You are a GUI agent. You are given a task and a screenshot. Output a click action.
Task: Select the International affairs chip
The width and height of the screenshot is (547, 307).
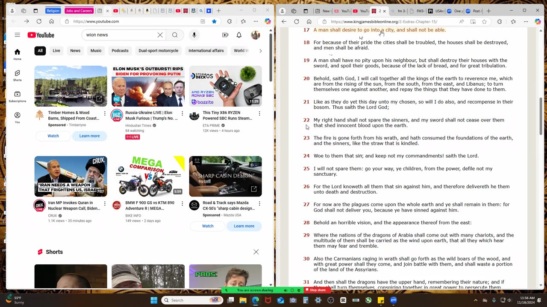[x=206, y=51]
